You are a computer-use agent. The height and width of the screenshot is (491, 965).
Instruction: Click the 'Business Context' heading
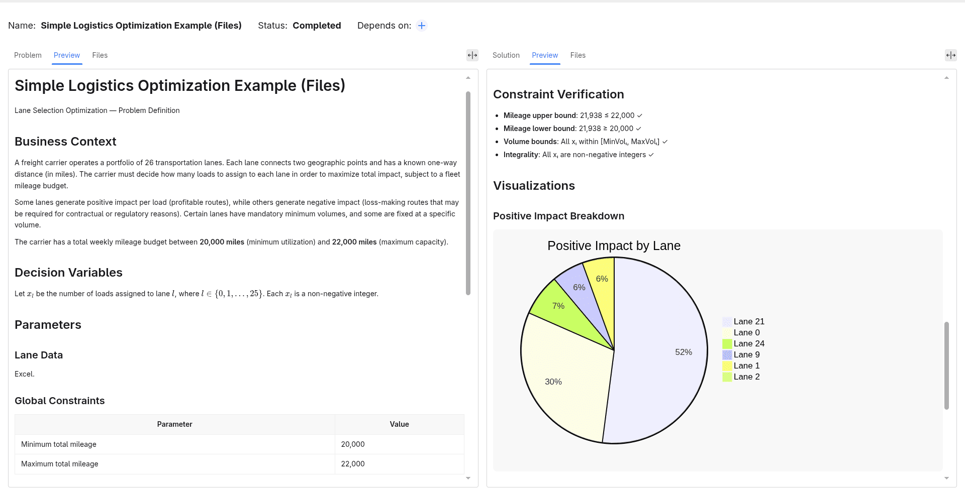(x=65, y=142)
